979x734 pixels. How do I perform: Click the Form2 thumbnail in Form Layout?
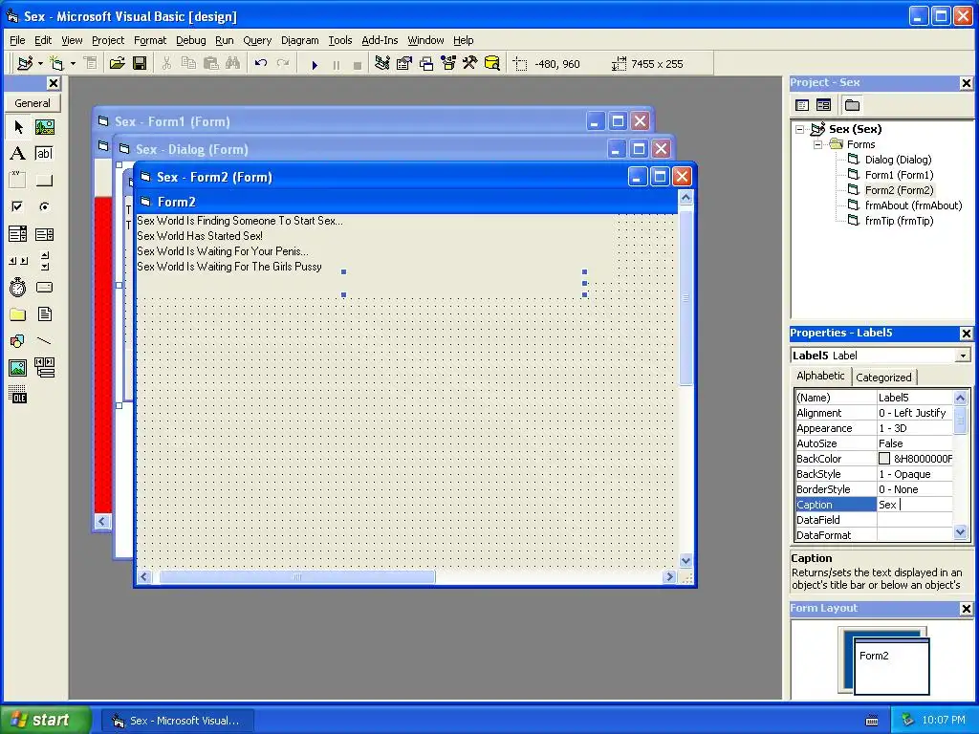coord(891,666)
